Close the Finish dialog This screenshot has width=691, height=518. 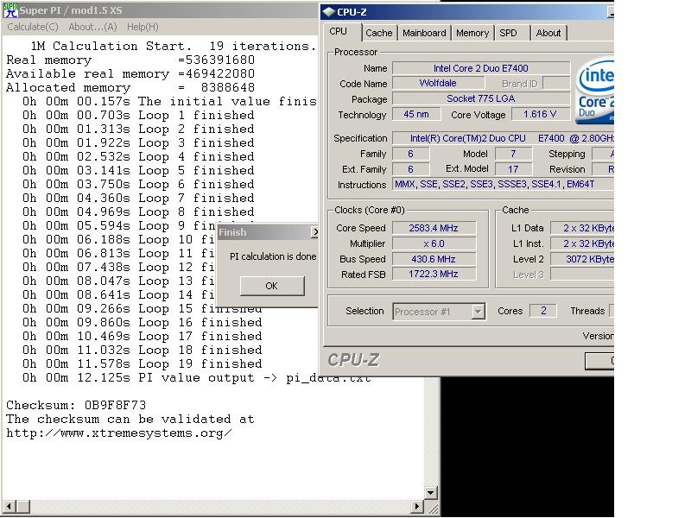coord(314,232)
